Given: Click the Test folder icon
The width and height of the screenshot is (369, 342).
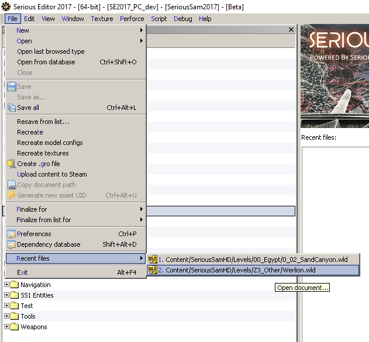Looking at the screenshot, I should coord(15,306).
